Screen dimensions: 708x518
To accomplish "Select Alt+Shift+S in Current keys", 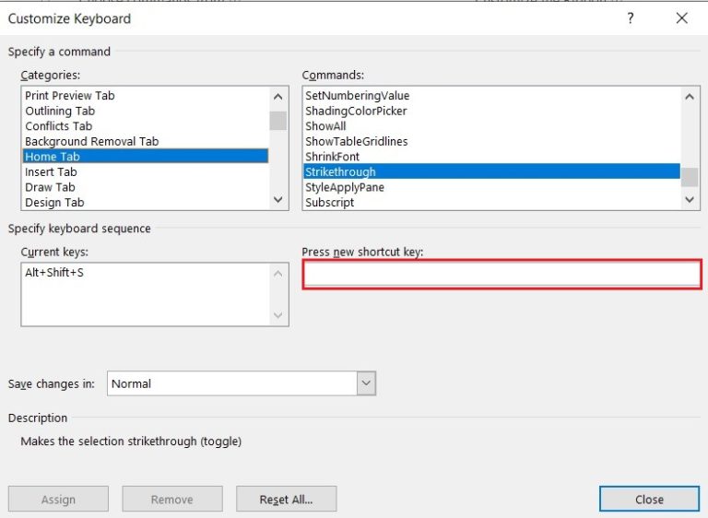I will pos(54,273).
